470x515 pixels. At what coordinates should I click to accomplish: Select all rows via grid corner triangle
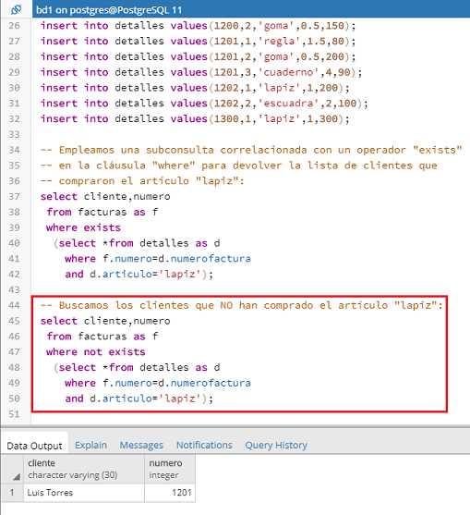(16, 477)
